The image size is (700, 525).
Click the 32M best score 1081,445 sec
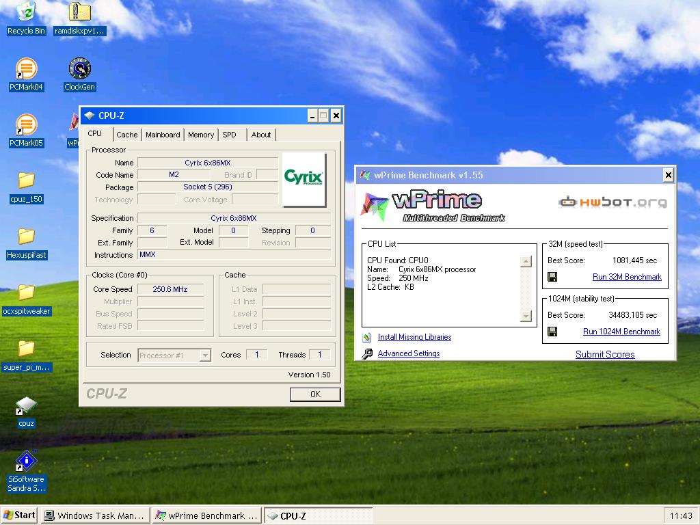634,260
